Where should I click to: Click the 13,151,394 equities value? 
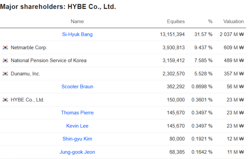coord(172,34)
